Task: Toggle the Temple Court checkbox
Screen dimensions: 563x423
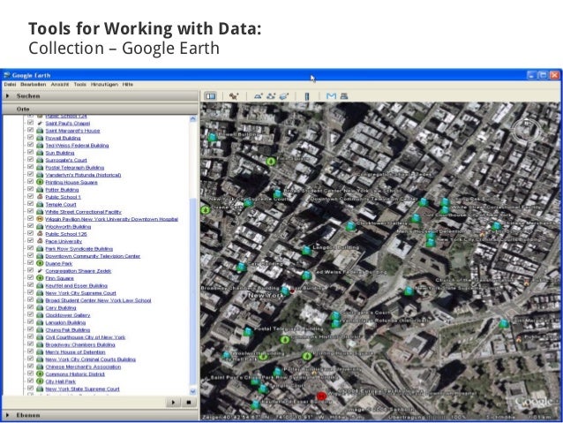Action: 31,204
